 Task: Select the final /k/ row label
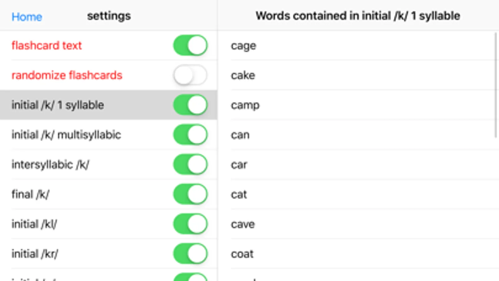30,194
